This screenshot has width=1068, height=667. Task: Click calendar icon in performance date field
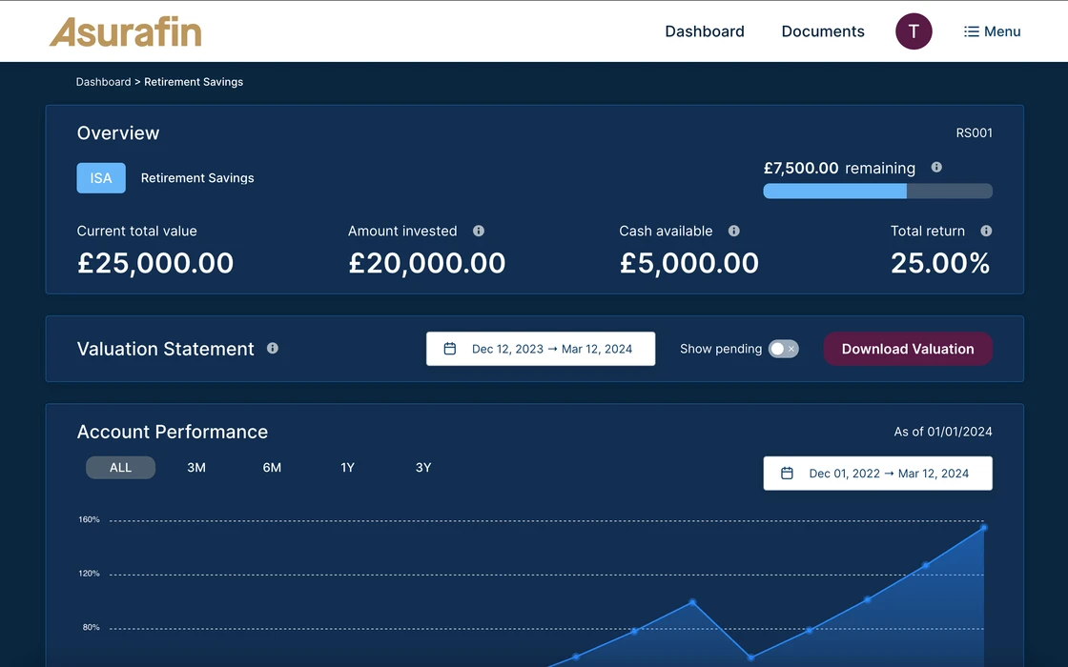tap(787, 473)
